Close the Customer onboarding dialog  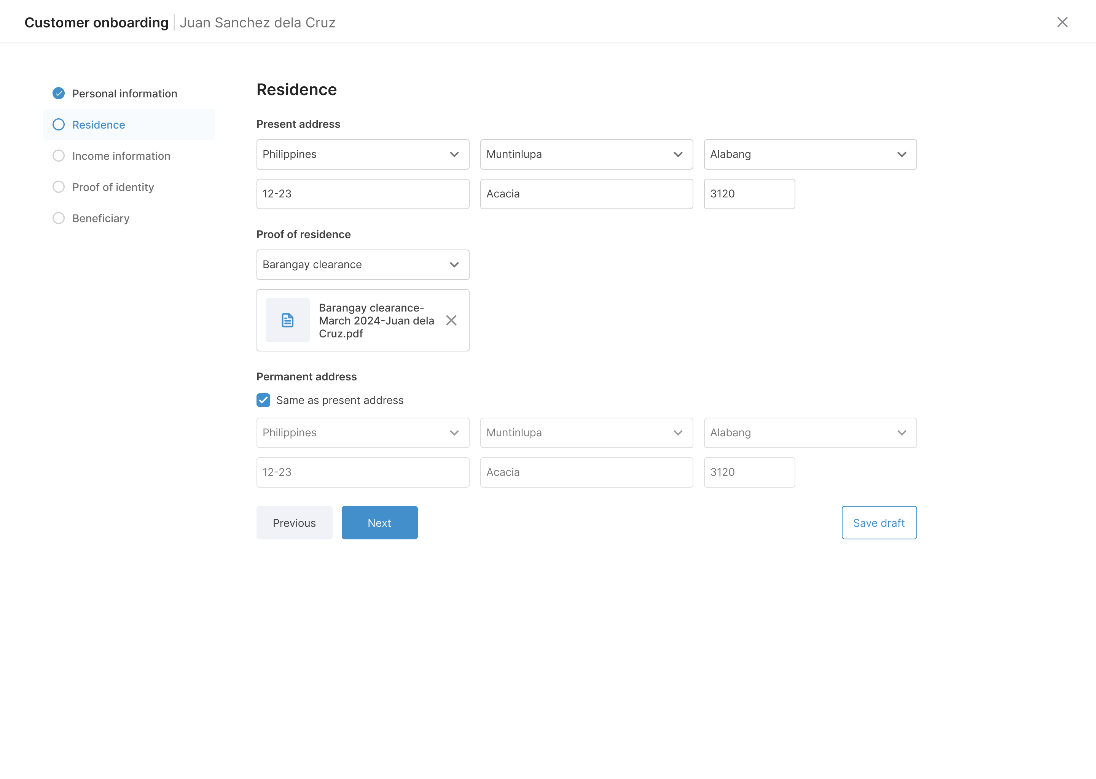click(1062, 22)
